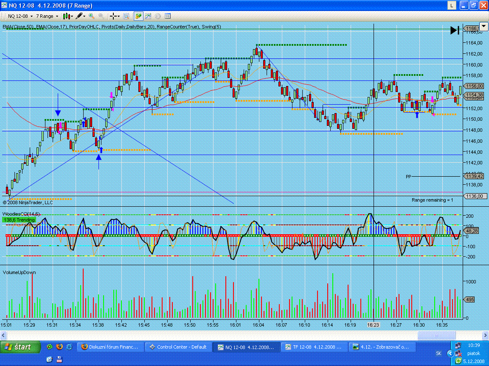This screenshot has width=489, height=366.
Task: Open the dropdown at price axis top
Action: point(484,26)
